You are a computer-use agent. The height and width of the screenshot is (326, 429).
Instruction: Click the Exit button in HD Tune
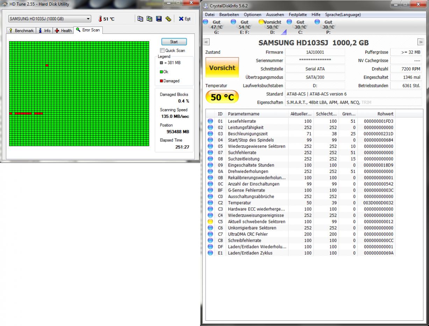185,19
